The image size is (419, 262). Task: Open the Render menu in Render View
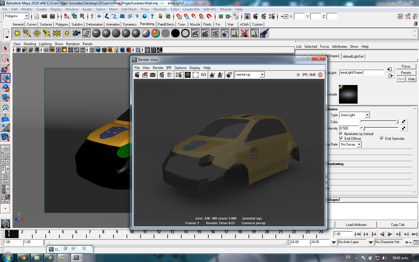coord(158,68)
